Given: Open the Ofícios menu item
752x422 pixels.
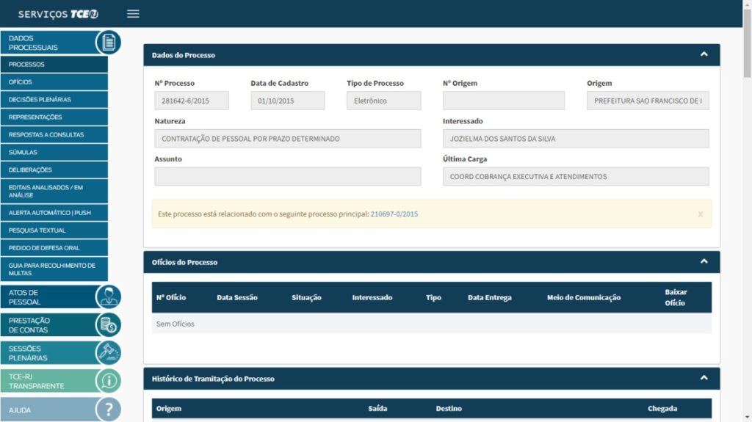Looking at the screenshot, I should (54, 82).
